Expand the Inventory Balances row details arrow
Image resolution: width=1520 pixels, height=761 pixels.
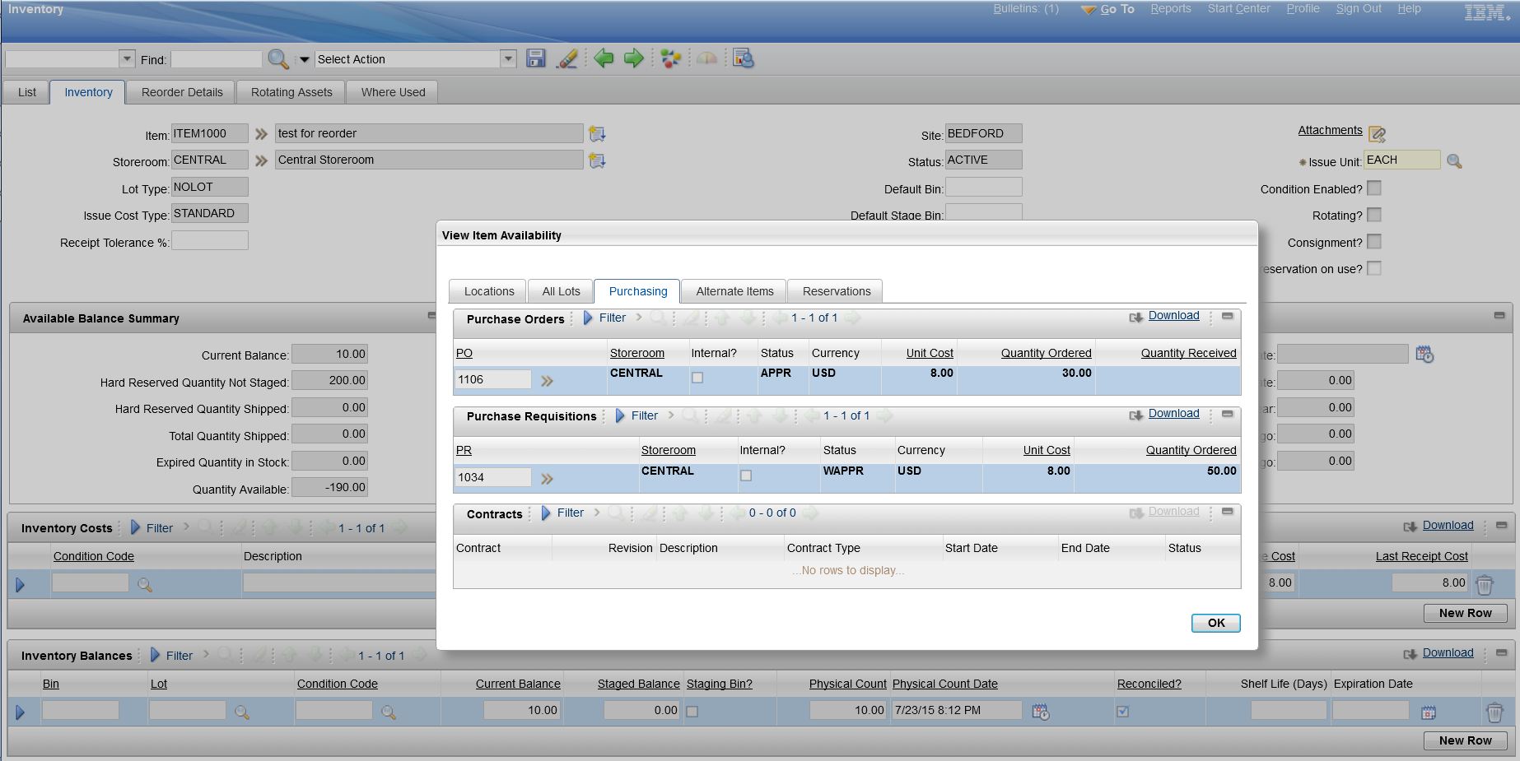(21, 712)
